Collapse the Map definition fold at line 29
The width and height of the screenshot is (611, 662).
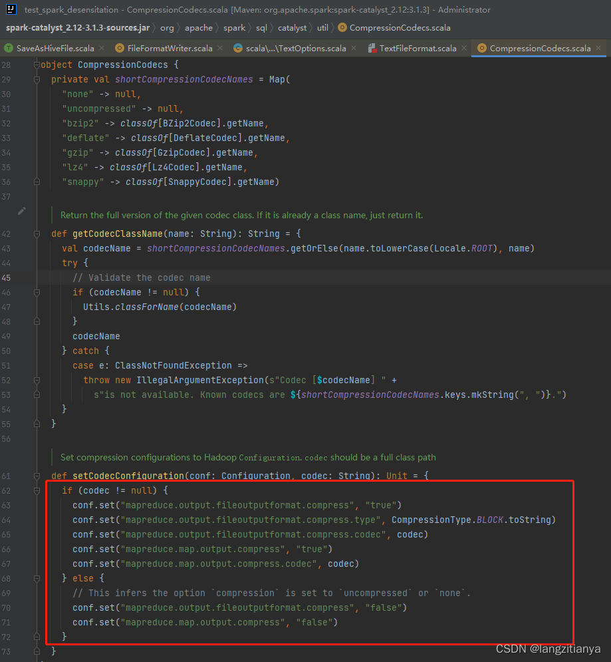pos(37,79)
